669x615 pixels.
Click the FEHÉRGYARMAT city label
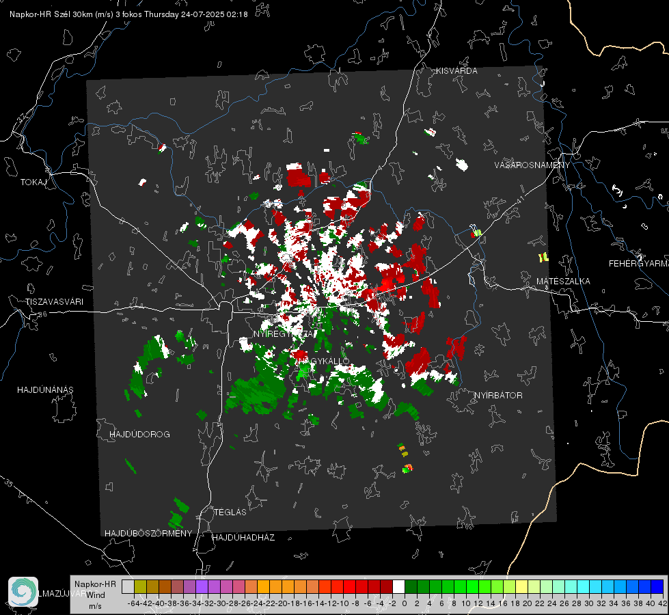click(639, 264)
